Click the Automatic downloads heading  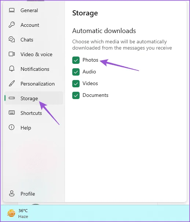(x=104, y=31)
